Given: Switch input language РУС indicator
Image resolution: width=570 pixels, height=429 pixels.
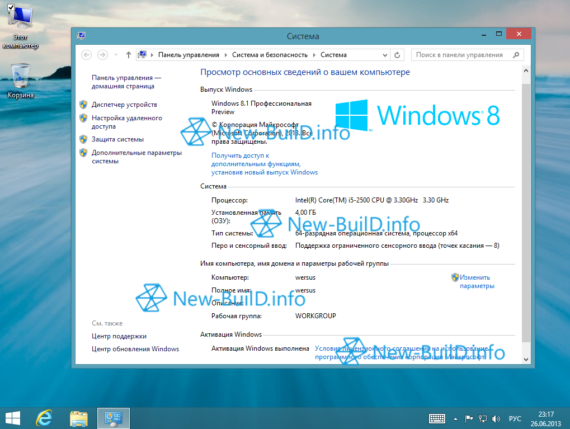Looking at the screenshot, I should click(515, 419).
